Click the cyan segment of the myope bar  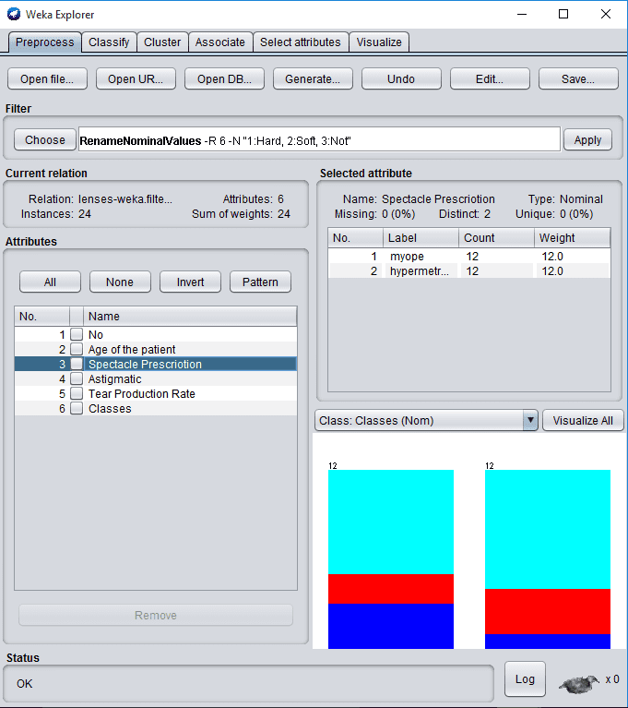(391, 522)
